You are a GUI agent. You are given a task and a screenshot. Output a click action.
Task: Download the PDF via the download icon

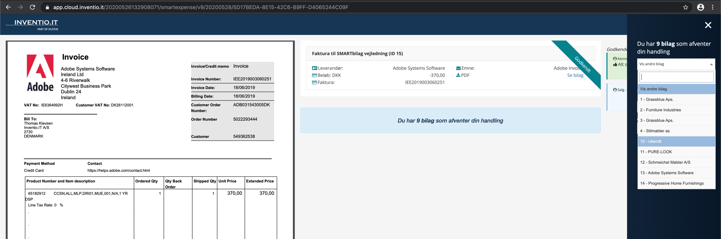coord(458,75)
